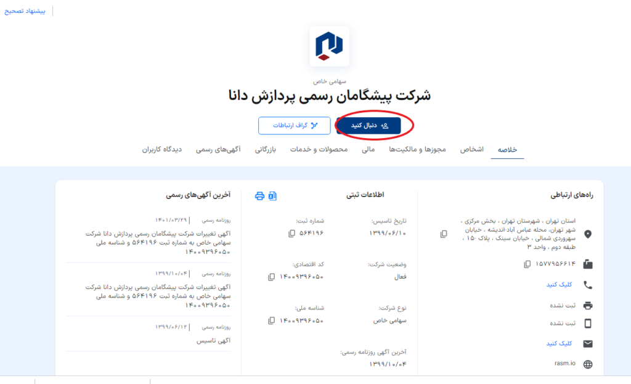
Task: Click the company logo image
Action: [x=329, y=46]
